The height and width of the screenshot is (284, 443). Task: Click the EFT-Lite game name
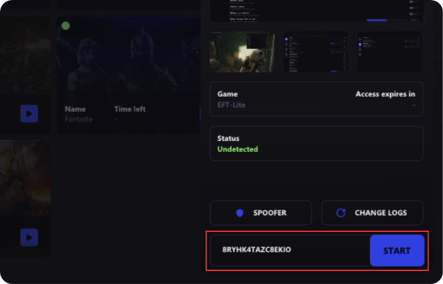tap(231, 105)
